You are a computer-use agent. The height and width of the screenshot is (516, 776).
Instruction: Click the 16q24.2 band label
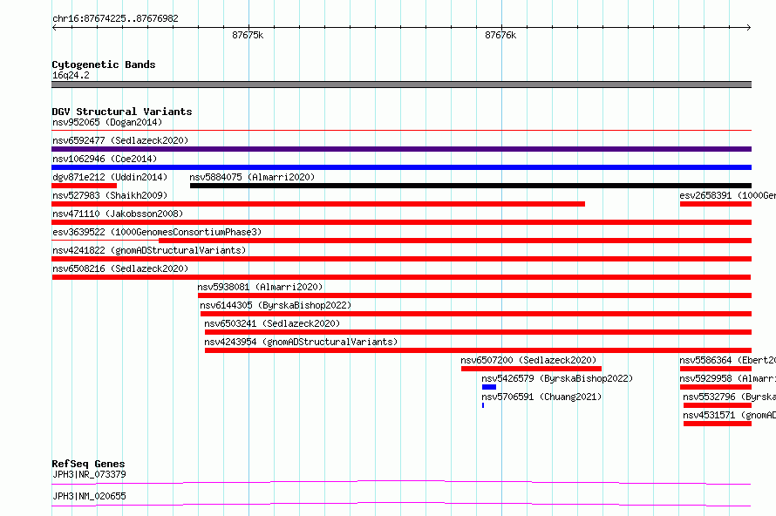71,75
